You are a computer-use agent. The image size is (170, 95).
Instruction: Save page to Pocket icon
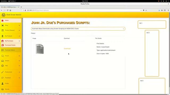[x=143, y=10]
